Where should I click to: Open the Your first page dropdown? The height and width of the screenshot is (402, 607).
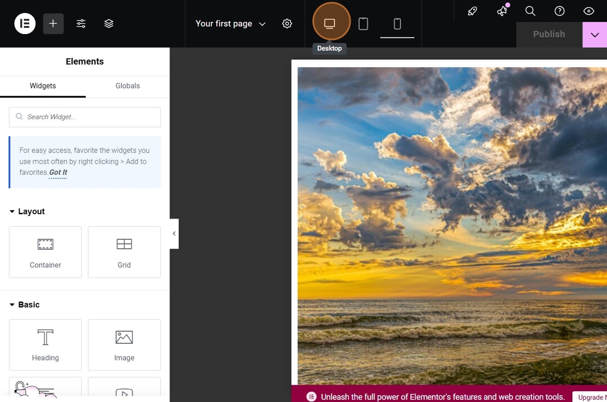[x=231, y=24]
